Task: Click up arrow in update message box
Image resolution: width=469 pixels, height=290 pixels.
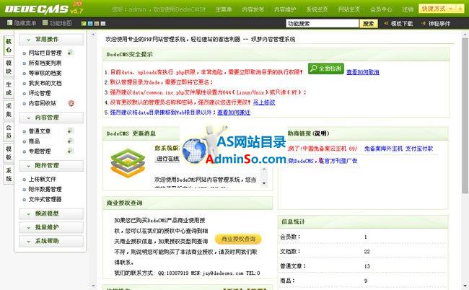Action: click(264, 170)
